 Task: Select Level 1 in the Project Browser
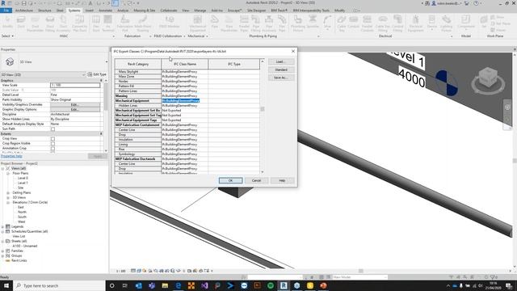point(23,183)
